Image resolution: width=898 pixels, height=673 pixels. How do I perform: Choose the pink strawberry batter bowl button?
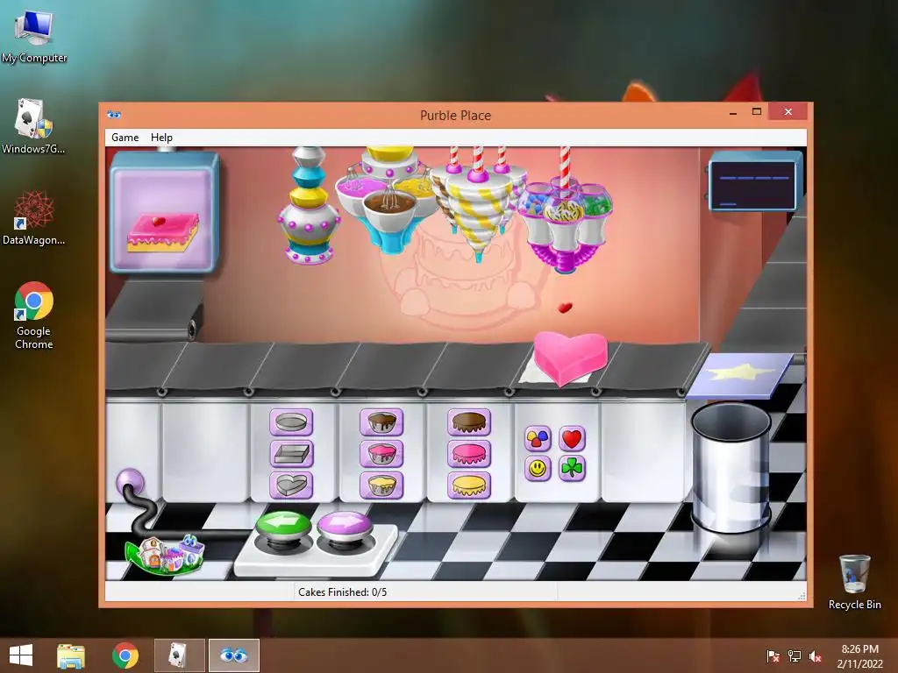click(381, 454)
